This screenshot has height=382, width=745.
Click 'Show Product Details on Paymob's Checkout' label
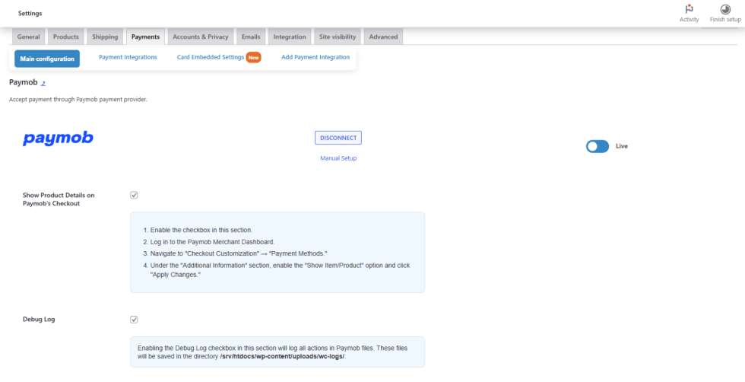(59, 199)
